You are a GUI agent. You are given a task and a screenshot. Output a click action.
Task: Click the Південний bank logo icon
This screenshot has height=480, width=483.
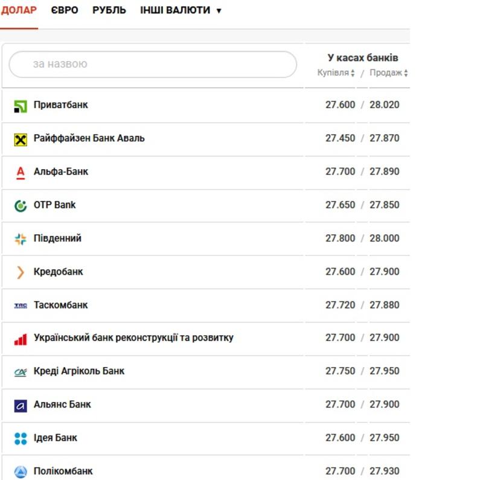coord(21,239)
